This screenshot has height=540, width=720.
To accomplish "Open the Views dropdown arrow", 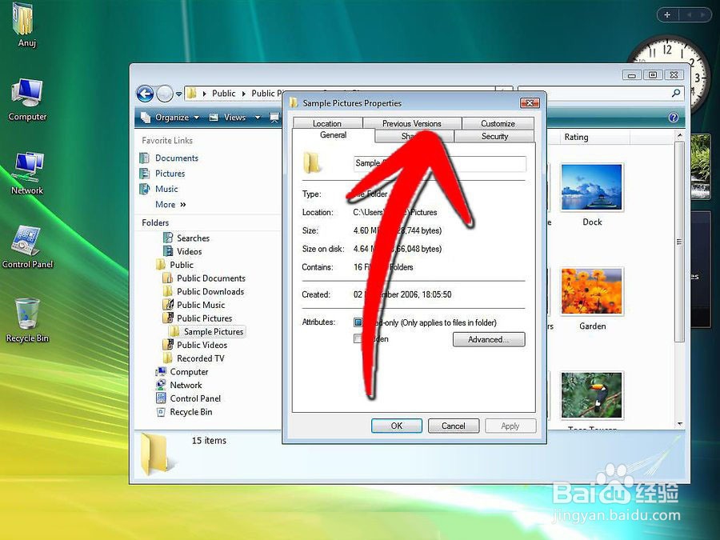I will [x=258, y=118].
